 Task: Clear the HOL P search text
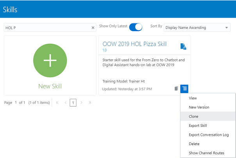pyautogui.click(x=93, y=28)
